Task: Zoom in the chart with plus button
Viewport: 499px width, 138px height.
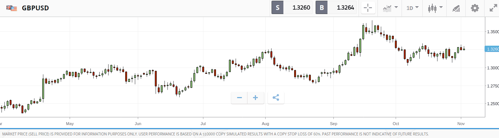Action: tap(256, 98)
